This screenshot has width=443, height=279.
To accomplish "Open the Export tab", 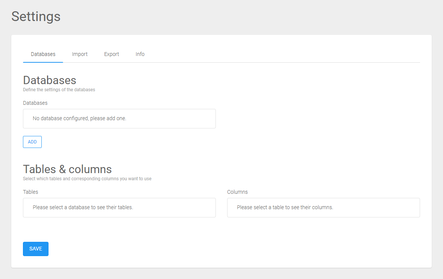I will [111, 54].
